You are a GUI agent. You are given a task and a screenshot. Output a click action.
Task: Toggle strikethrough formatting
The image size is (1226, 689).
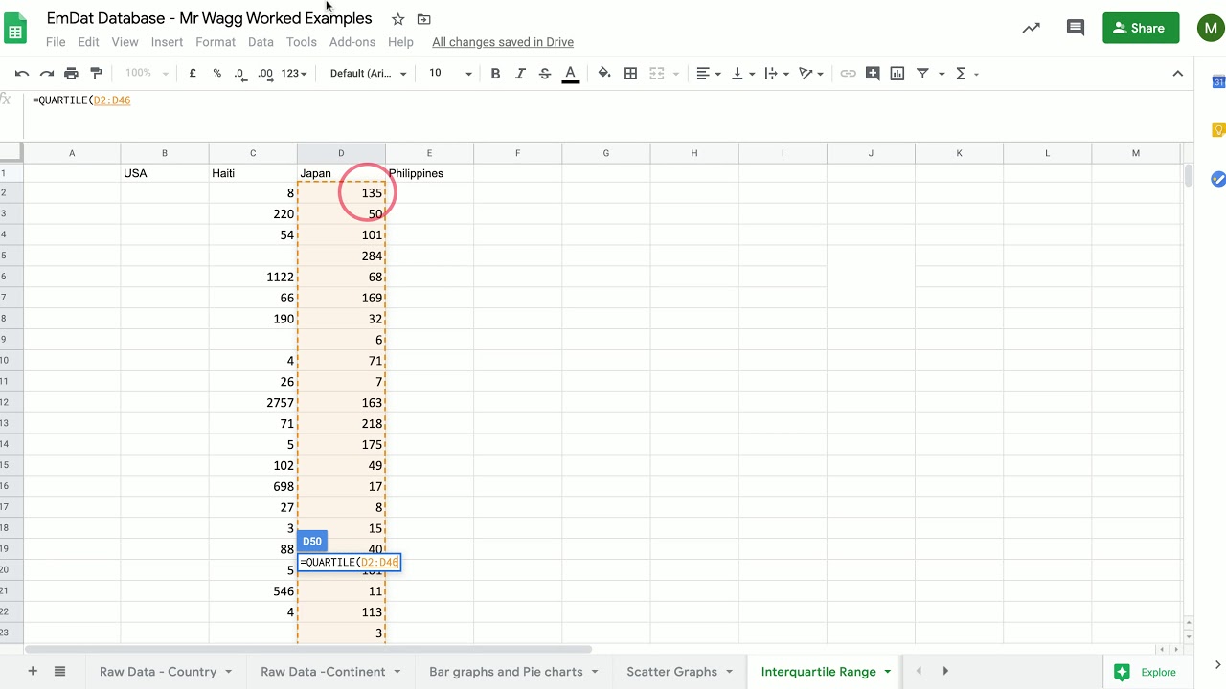click(545, 74)
